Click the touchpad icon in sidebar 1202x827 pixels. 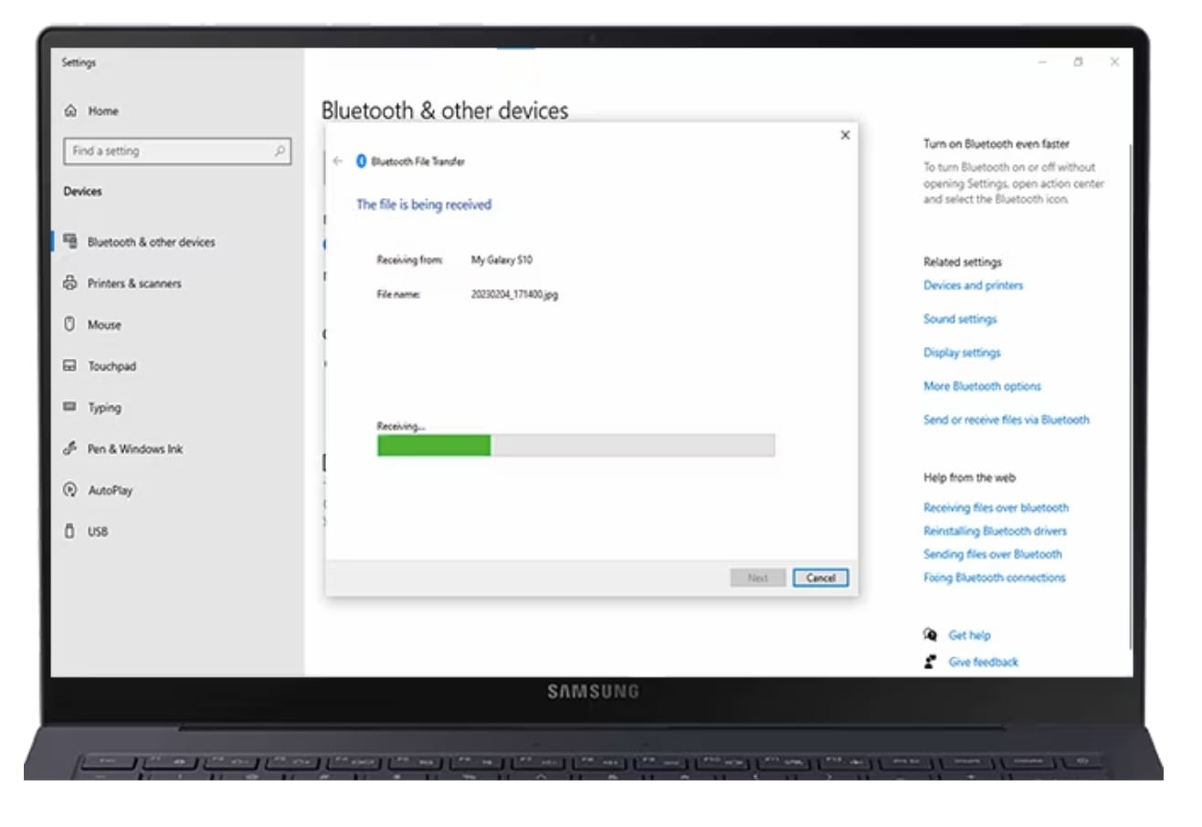tap(69, 366)
